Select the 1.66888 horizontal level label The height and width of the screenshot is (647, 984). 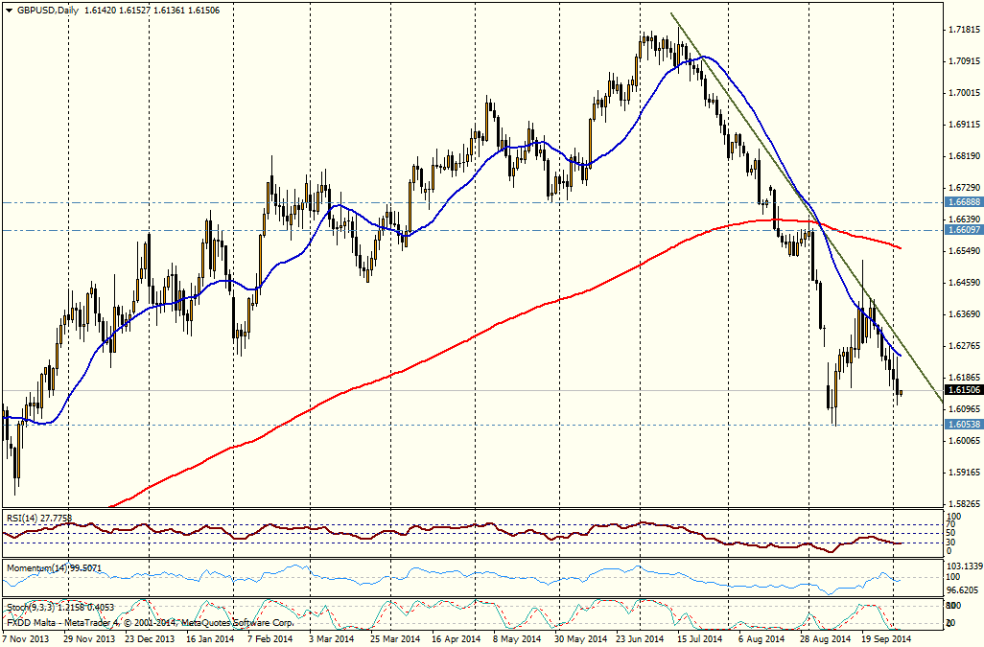[962, 202]
